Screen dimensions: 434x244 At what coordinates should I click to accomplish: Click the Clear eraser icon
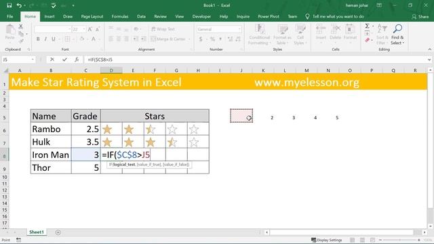click(368, 41)
